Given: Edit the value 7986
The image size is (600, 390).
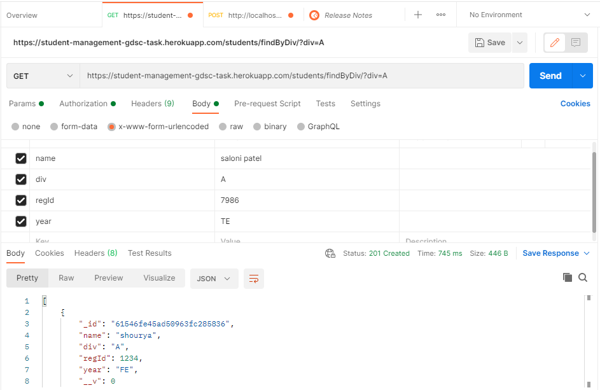Looking at the screenshot, I should tap(307, 200).
